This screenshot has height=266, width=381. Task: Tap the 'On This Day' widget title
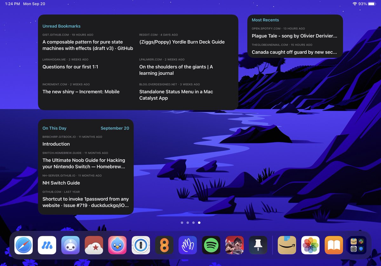[54, 128]
